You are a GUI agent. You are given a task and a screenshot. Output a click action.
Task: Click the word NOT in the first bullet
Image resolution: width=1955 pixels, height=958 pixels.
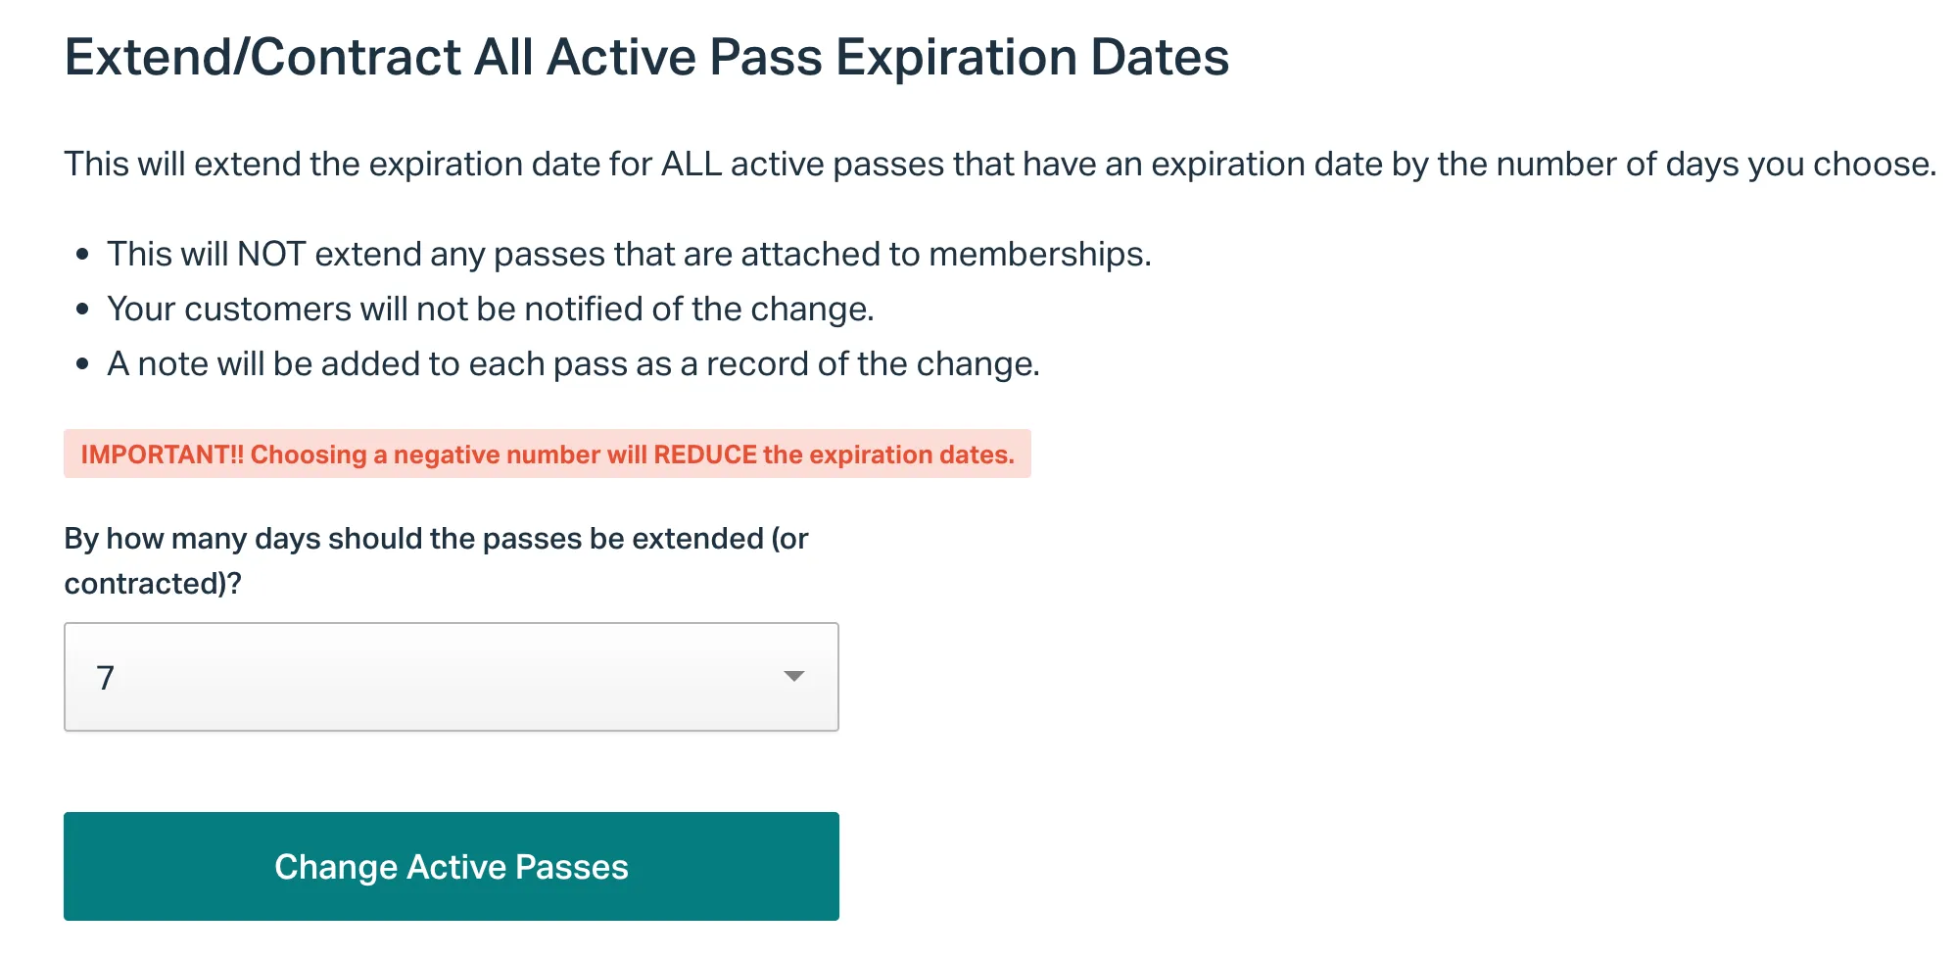click(x=271, y=255)
